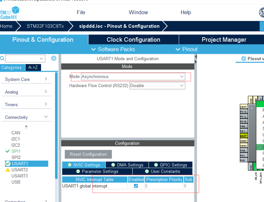
Task: Click the Parameter Settings status check icon
Action: click(78, 171)
